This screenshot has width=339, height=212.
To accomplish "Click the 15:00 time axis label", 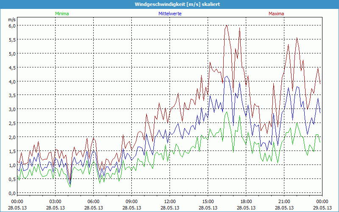I will pyautogui.click(x=208, y=202).
